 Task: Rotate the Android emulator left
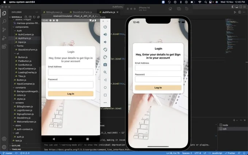point(105,50)
